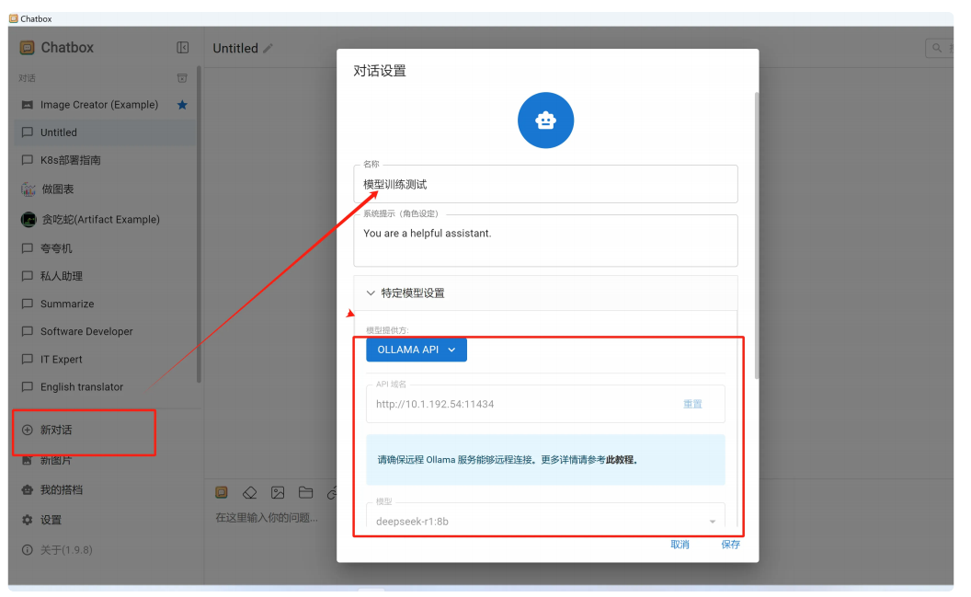Click the plus icon beside 新对话

(x=28, y=430)
